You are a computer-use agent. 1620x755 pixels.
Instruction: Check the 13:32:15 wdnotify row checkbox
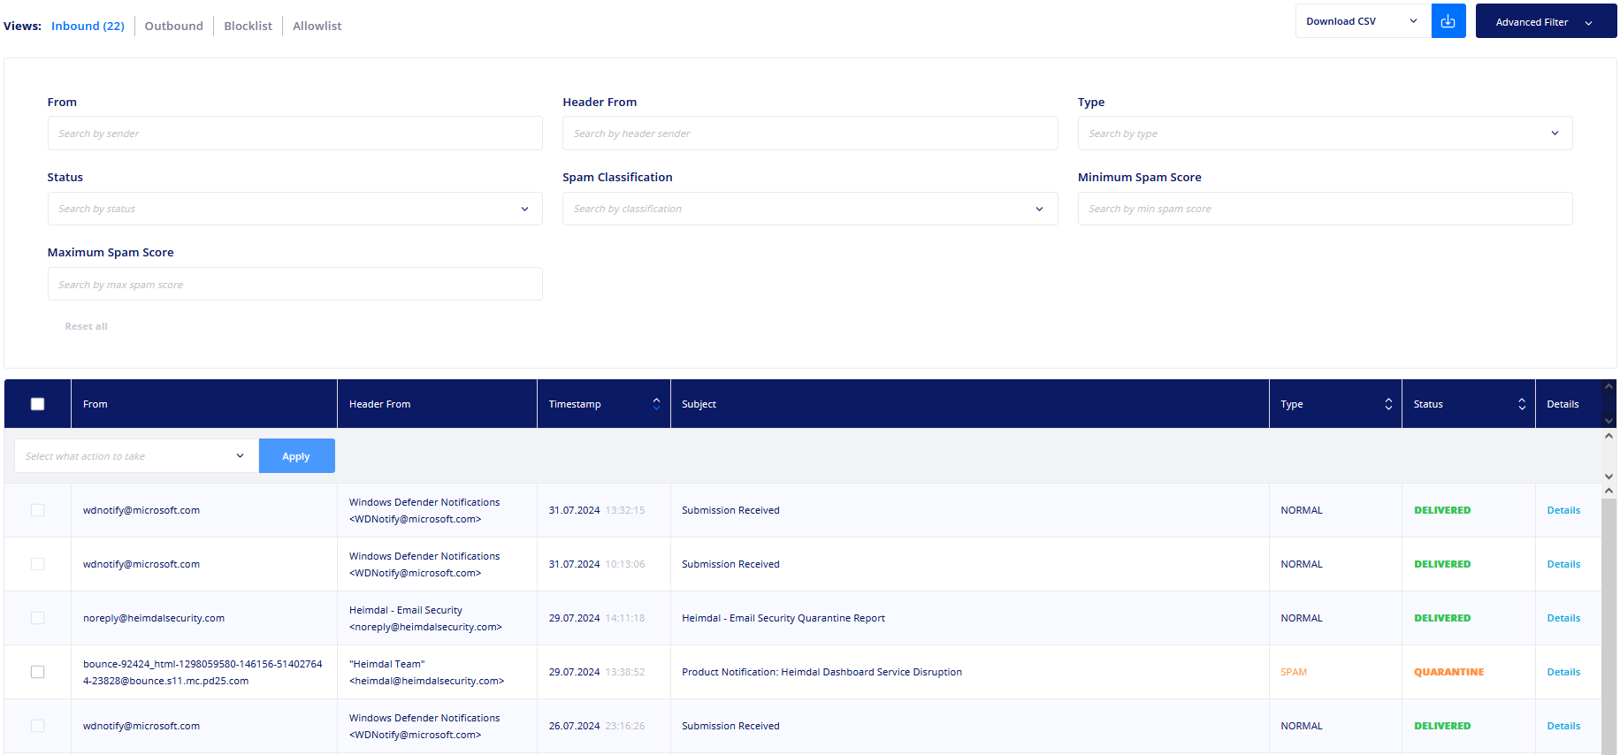37,510
